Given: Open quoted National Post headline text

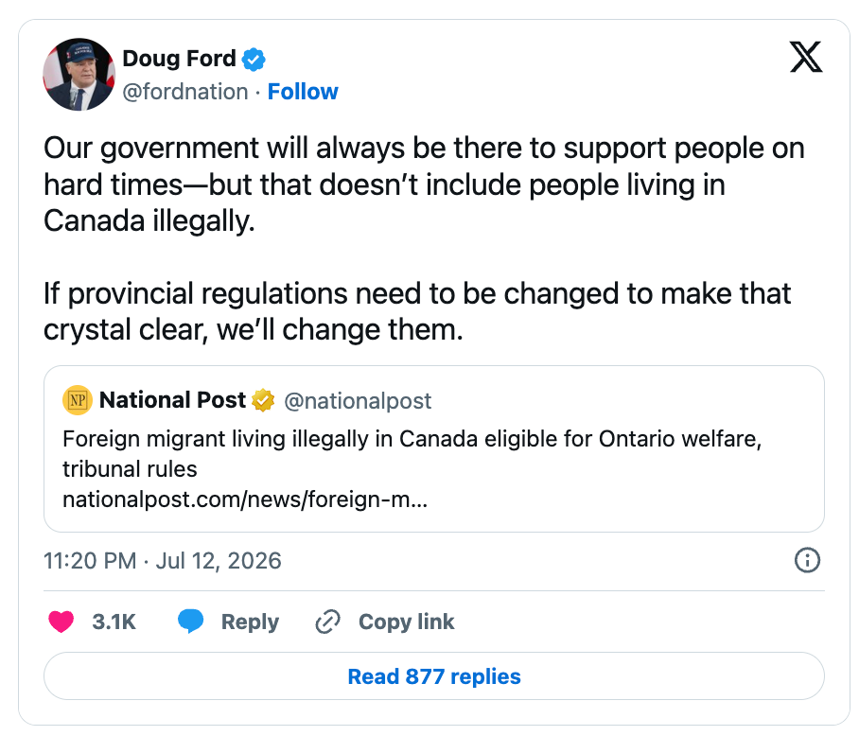Looking at the screenshot, I should point(412,454).
